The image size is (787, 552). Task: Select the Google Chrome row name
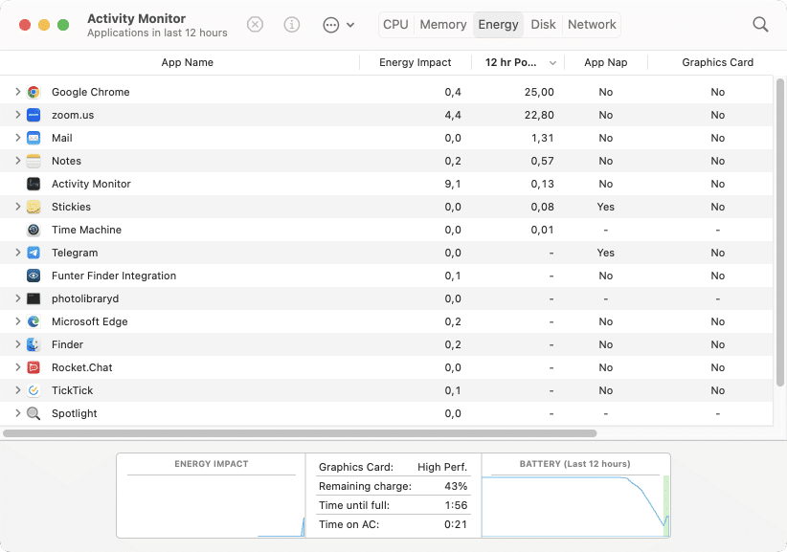pos(90,92)
